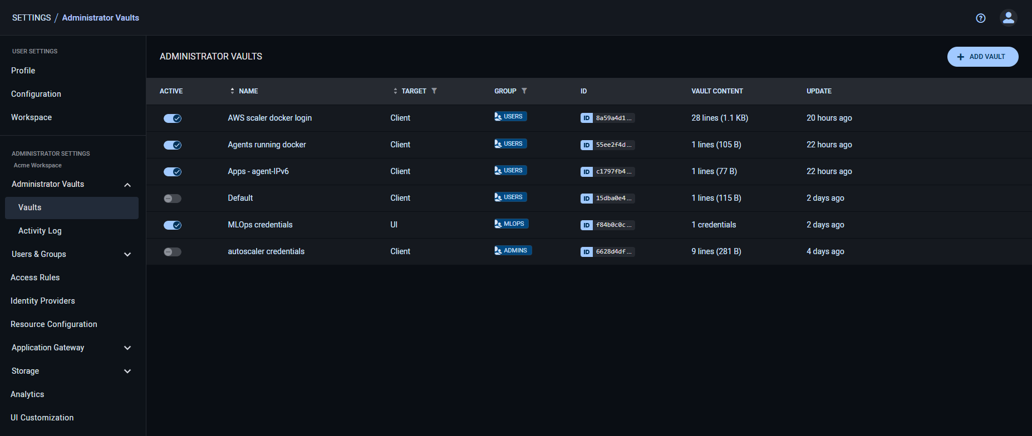Select the autoscaler credentials vault name
The width and height of the screenshot is (1032, 436).
point(266,251)
